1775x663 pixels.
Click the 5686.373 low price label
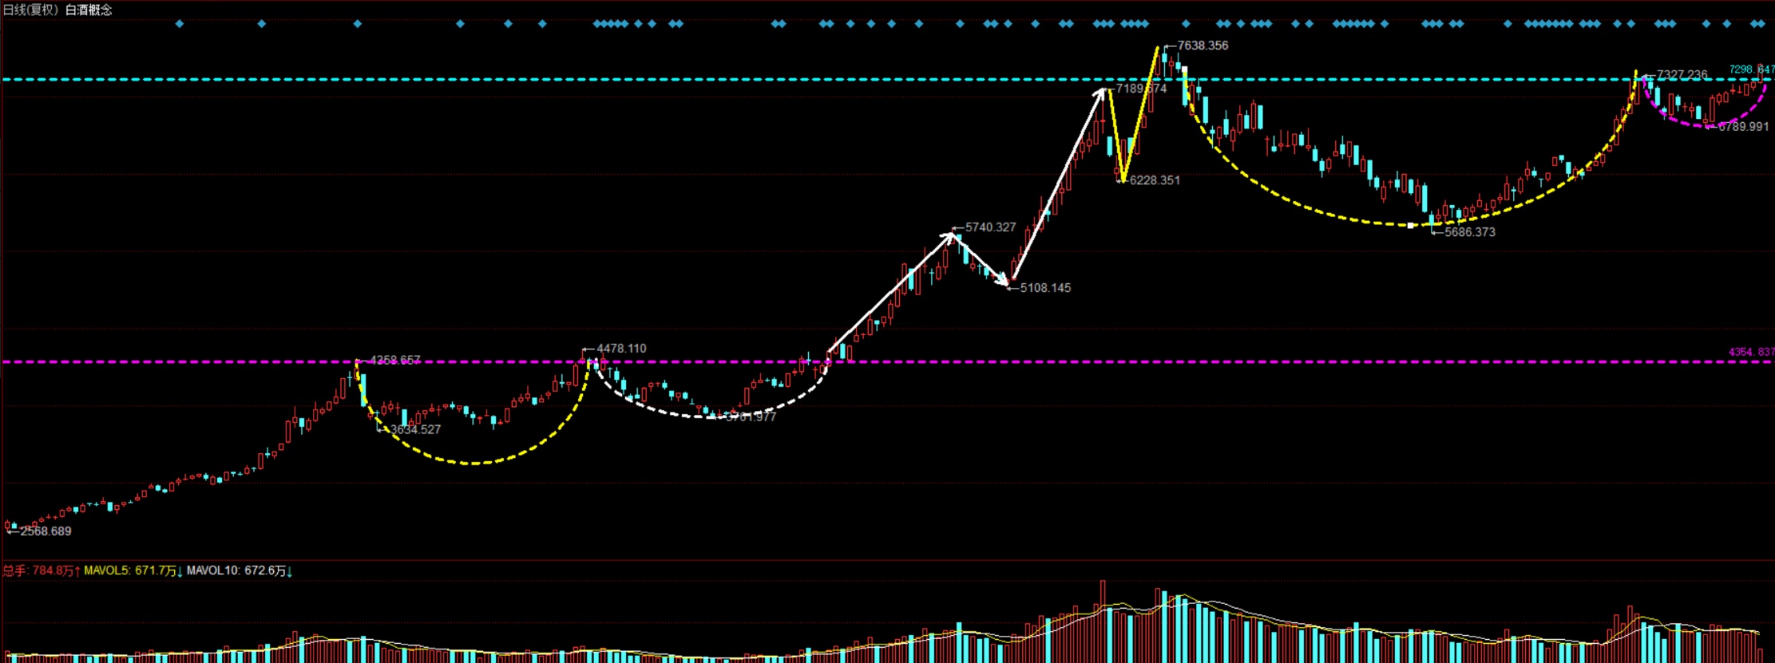[1470, 232]
